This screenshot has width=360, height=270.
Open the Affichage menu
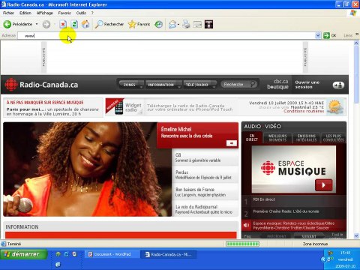tap(45, 13)
